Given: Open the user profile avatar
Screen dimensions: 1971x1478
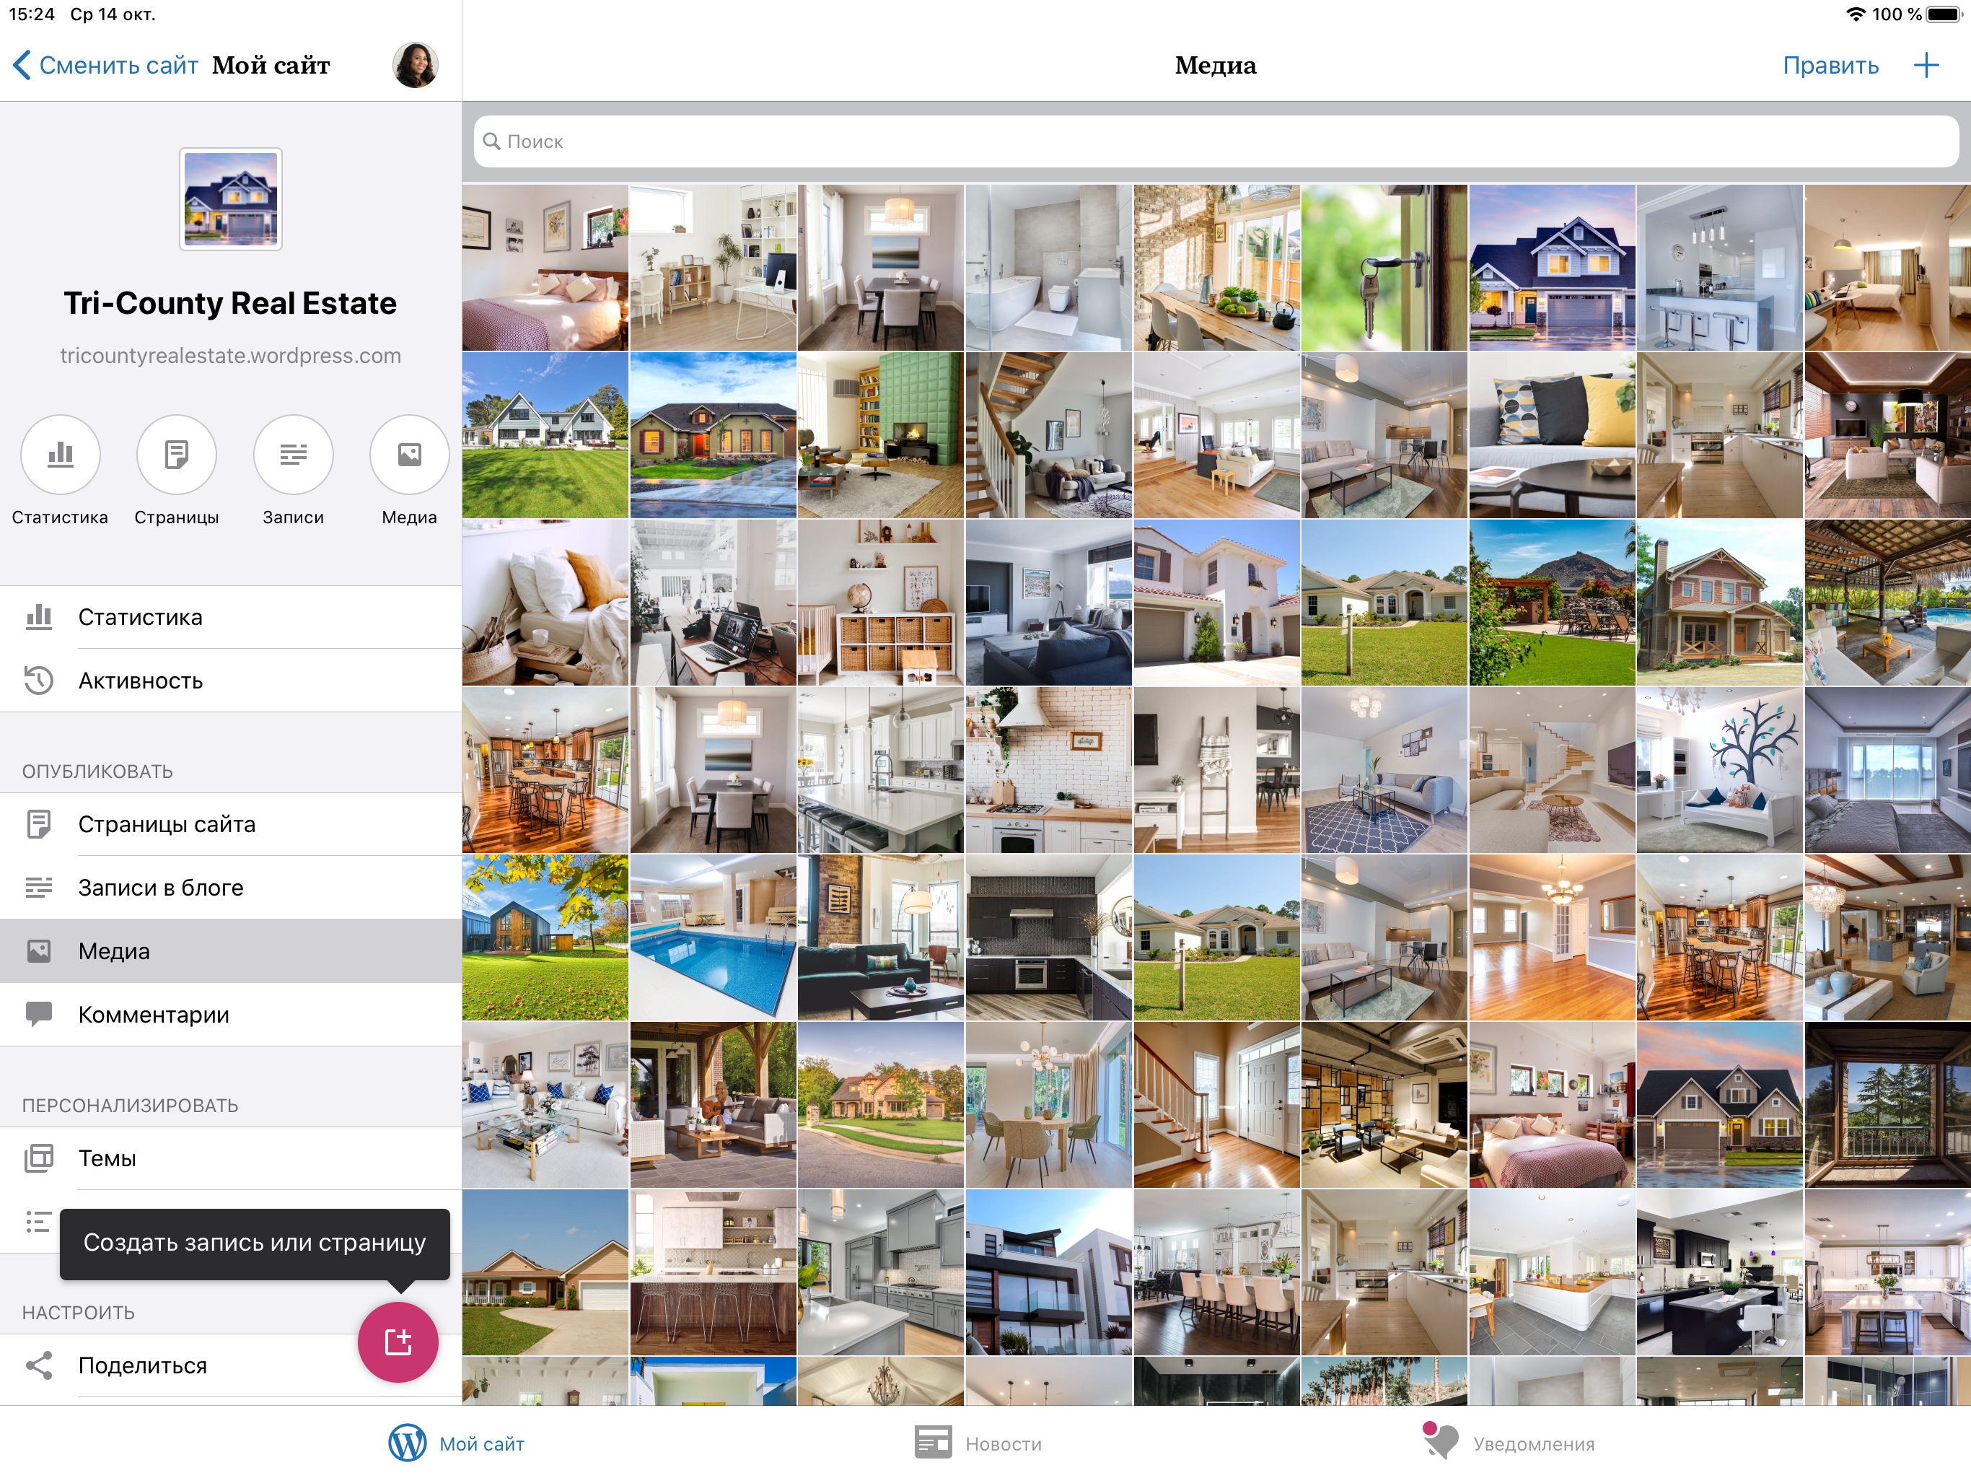Looking at the screenshot, I should [416, 65].
